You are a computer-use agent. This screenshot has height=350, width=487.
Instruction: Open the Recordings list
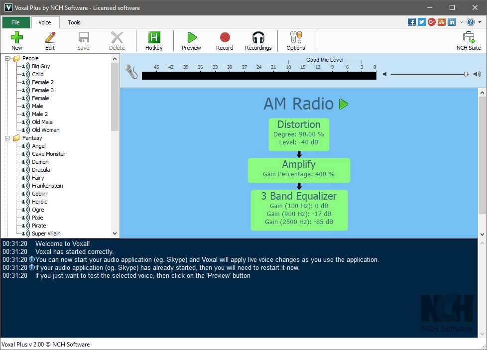[258, 41]
